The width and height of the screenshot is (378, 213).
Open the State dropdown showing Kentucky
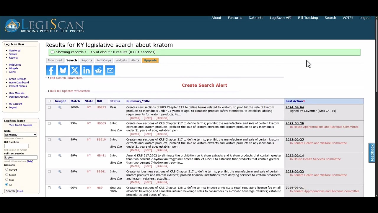[x=21, y=135]
